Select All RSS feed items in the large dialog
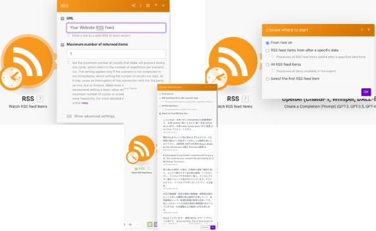Screen dimensions: 376x231 267,65
